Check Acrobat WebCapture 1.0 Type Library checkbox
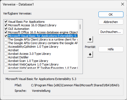This screenshot has height=100, width=127. click(x=6, y=64)
